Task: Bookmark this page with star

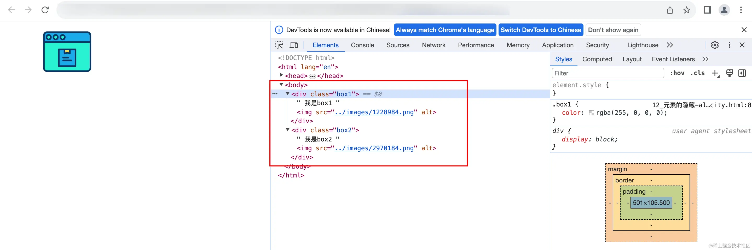Action: pyautogui.click(x=686, y=10)
